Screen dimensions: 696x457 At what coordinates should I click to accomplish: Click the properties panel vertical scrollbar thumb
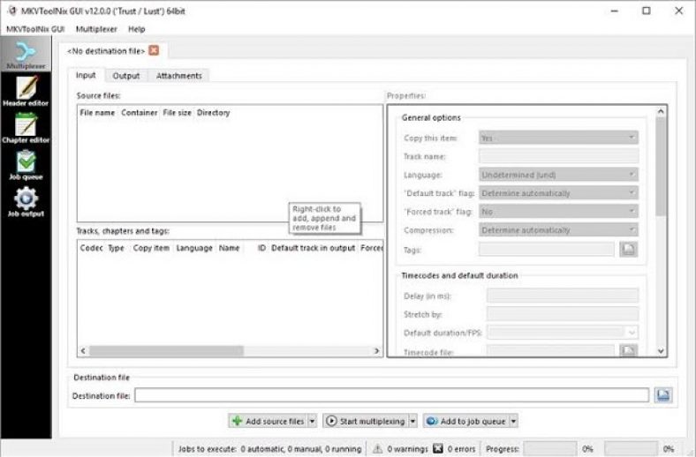[661, 167]
